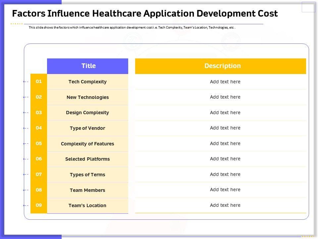Click the subtitle text beginning 'This slide shows'

click(x=132, y=28)
